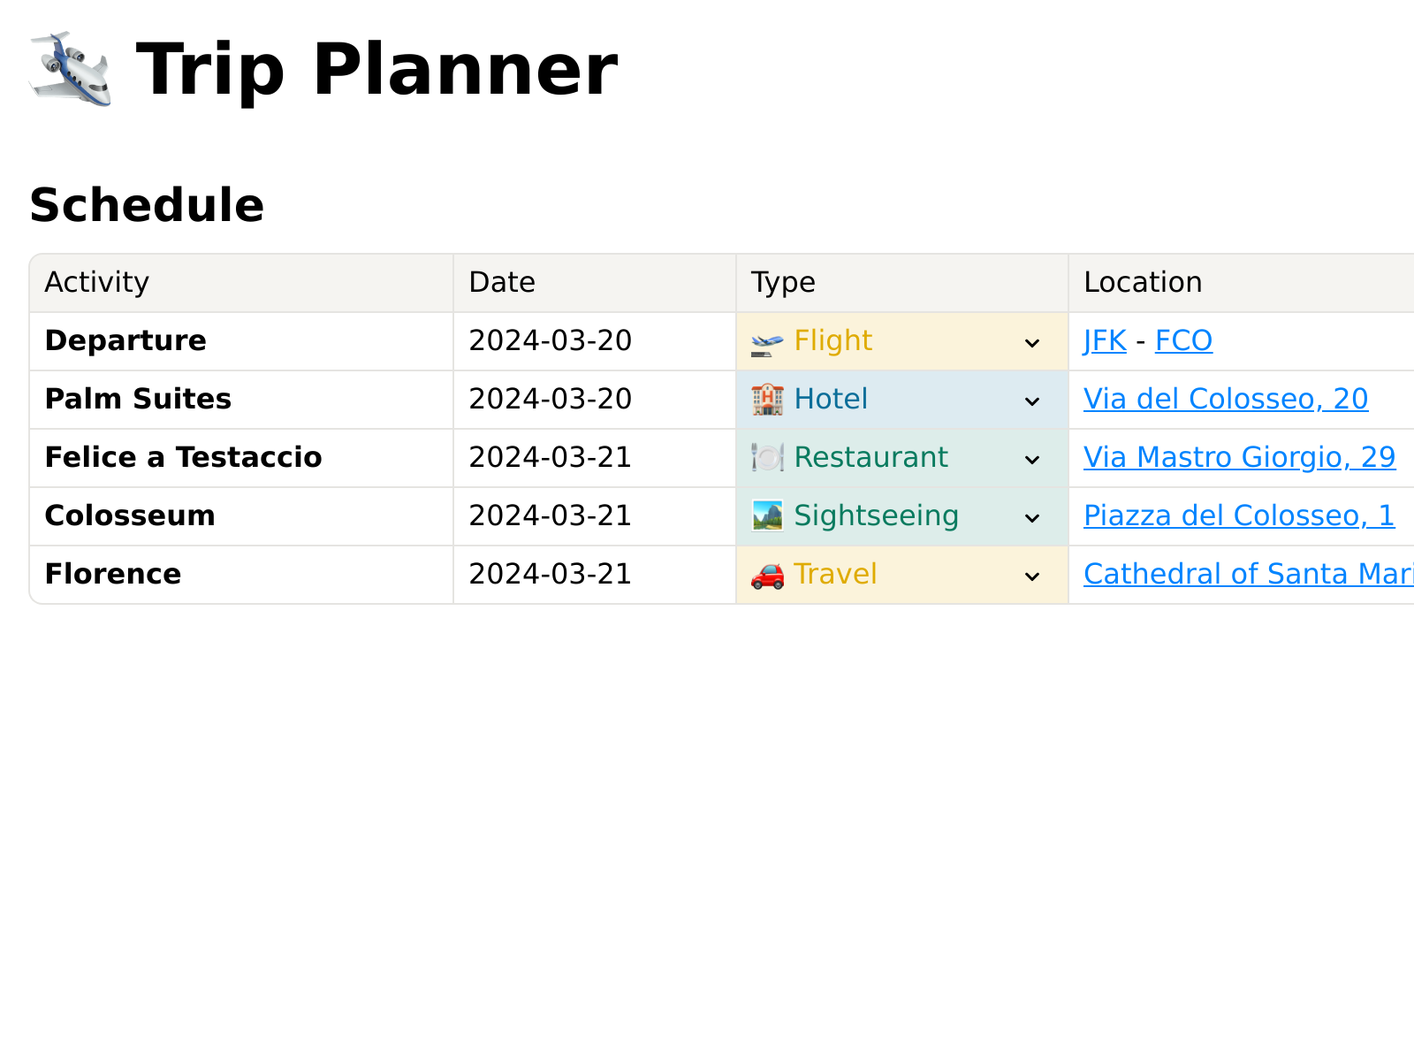Click the hotel building icon
This screenshot has height=1061, width=1414.
tap(767, 400)
